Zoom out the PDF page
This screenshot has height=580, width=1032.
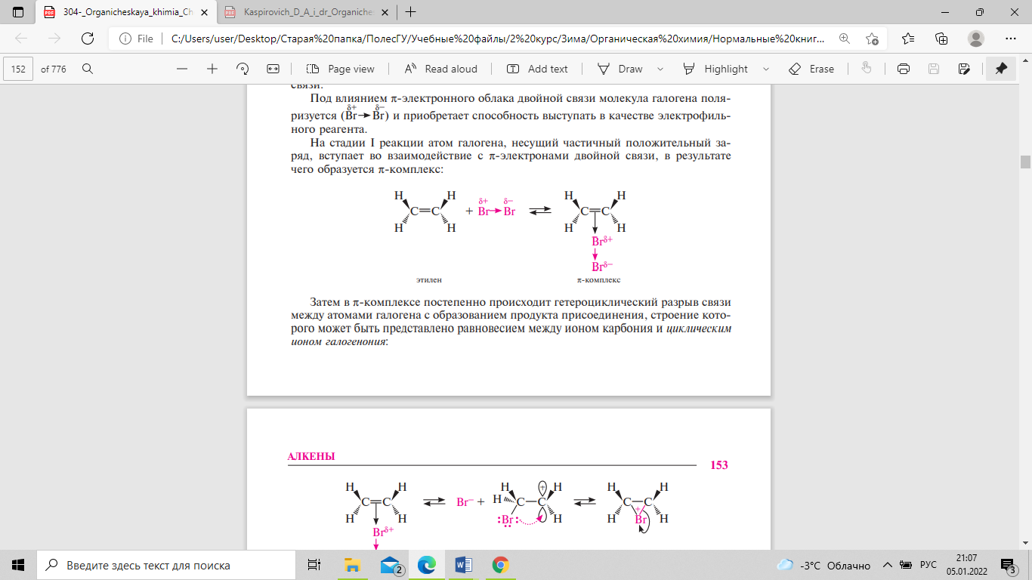181,69
